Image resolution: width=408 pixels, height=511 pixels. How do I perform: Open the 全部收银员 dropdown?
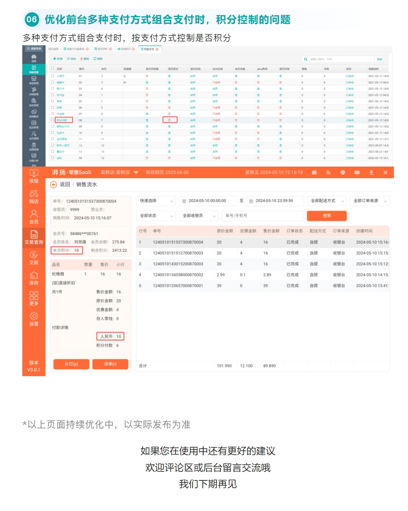tap(199, 216)
